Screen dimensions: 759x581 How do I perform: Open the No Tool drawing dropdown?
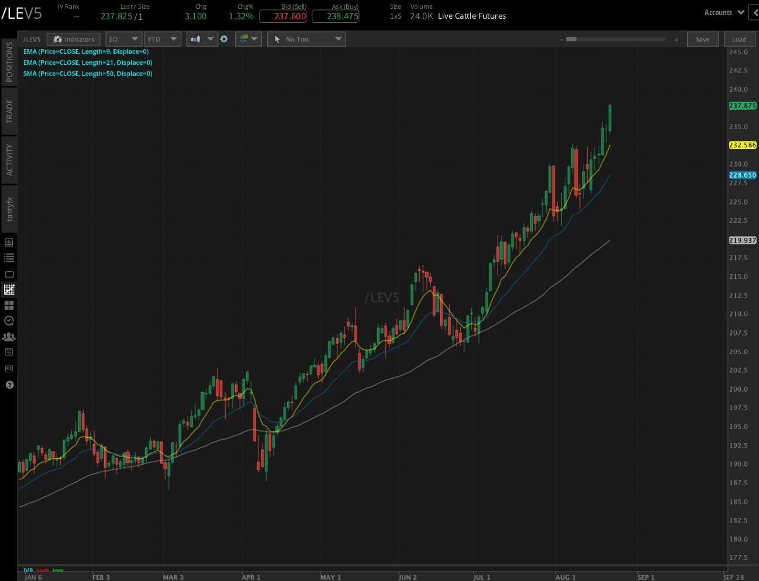click(306, 39)
